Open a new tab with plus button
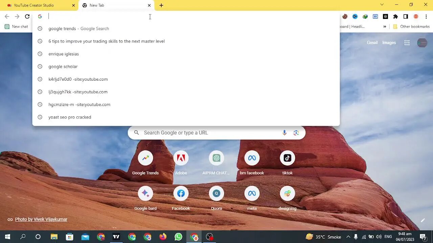 coord(161,5)
